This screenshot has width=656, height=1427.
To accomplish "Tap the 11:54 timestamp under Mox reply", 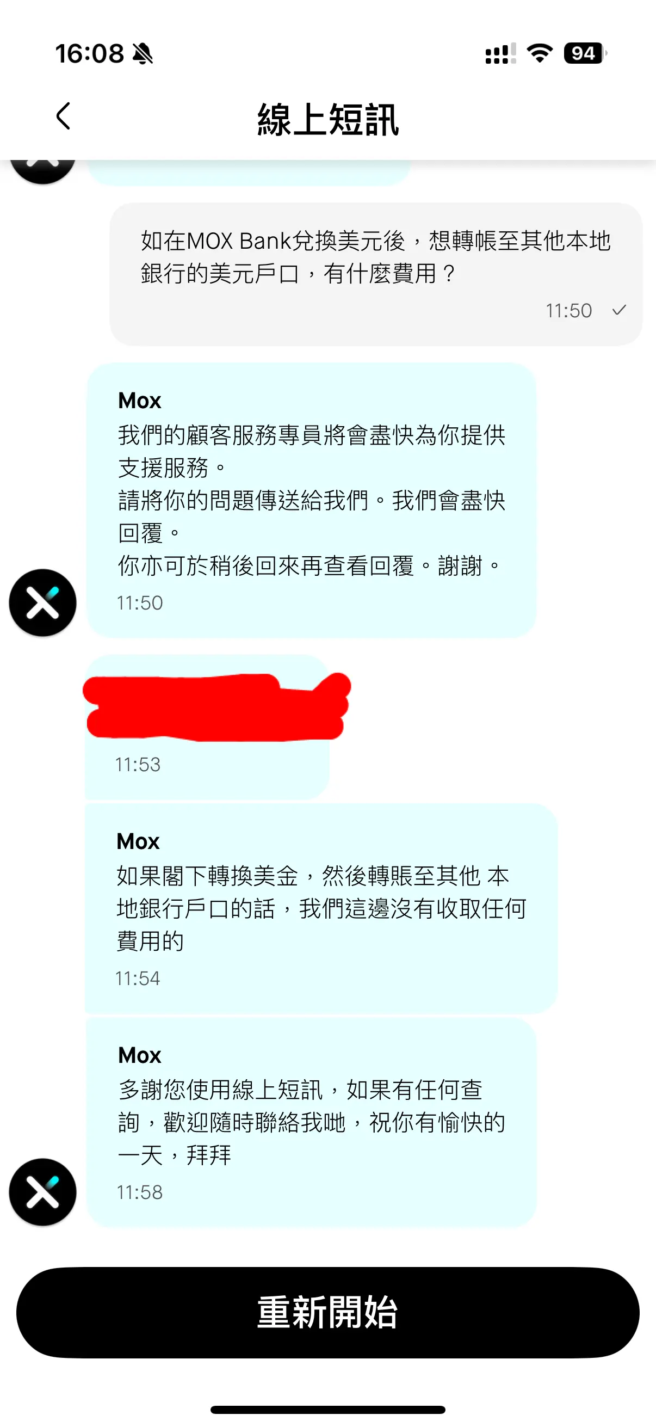I will click(x=137, y=979).
